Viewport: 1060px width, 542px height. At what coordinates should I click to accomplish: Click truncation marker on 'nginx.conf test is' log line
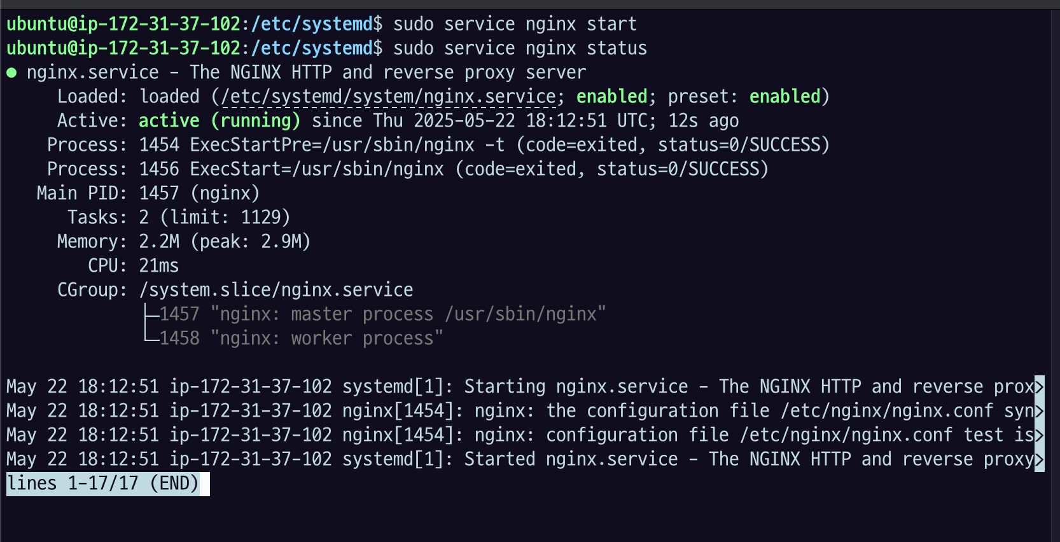click(x=1040, y=435)
